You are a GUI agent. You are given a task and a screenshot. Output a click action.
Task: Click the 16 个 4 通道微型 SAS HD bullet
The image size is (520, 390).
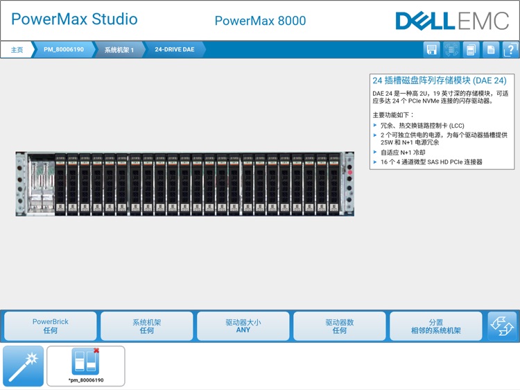pyautogui.click(x=431, y=162)
